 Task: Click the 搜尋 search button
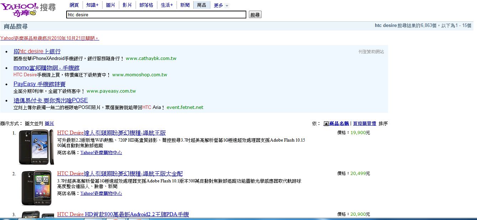(255, 15)
